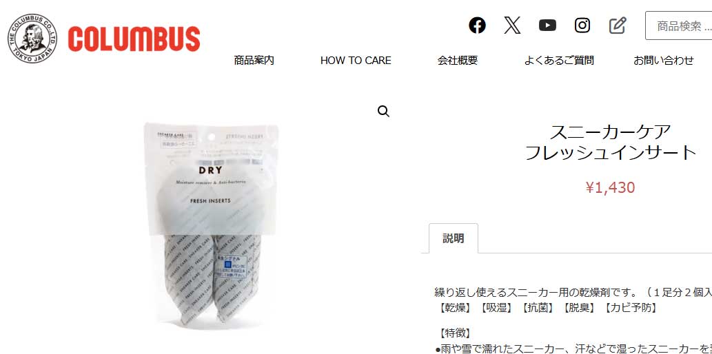Viewport: 712px width, 354px height.
Task: Open the 商品案内 menu
Action: point(254,61)
